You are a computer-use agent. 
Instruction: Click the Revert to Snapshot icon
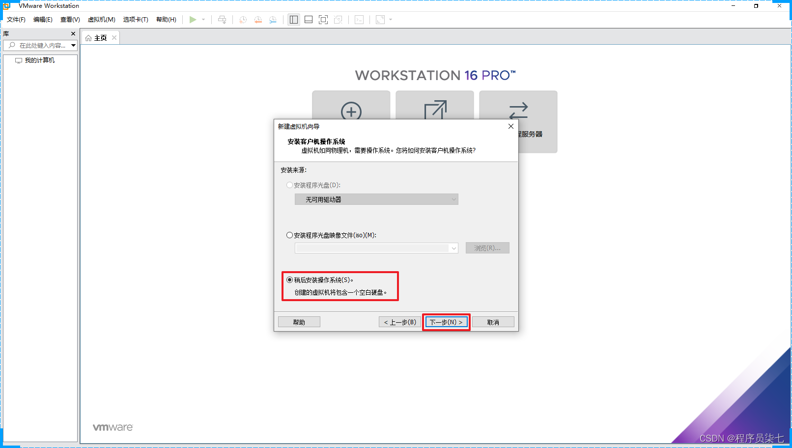[x=258, y=20]
